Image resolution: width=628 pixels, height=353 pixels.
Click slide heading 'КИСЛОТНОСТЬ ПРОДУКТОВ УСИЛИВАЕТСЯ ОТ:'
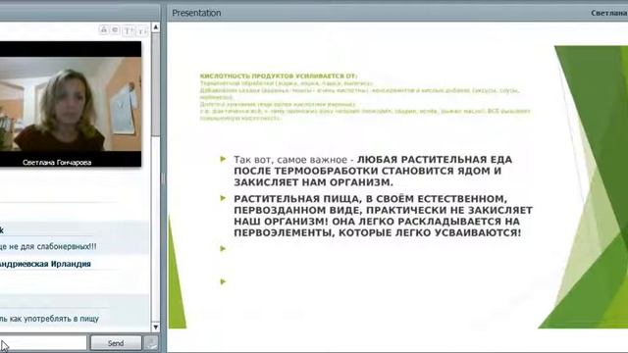tap(279, 76)
